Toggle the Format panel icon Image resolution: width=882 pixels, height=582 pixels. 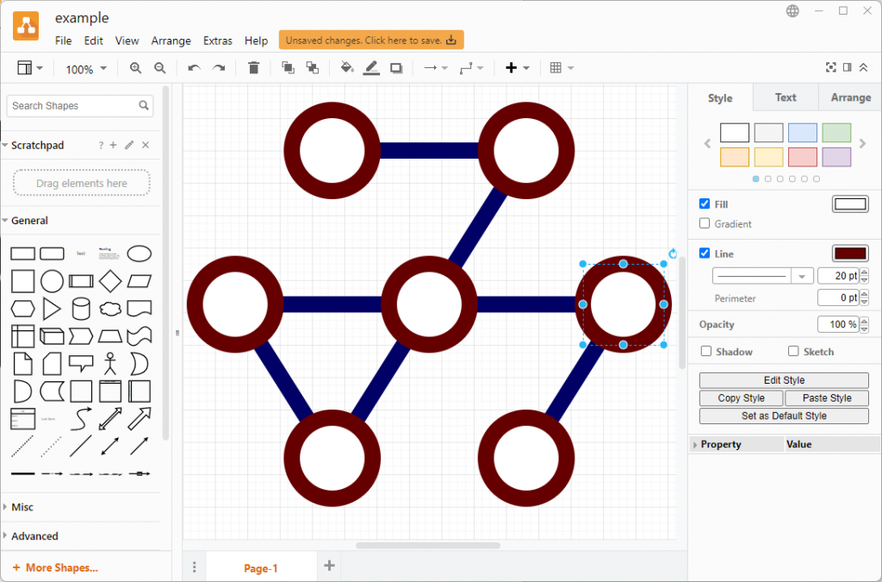[x=848, y=67]
